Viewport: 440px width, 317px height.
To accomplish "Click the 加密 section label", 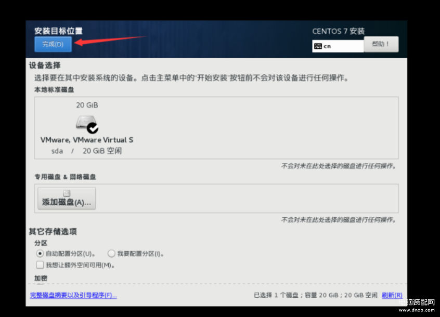I will [41, 279].
